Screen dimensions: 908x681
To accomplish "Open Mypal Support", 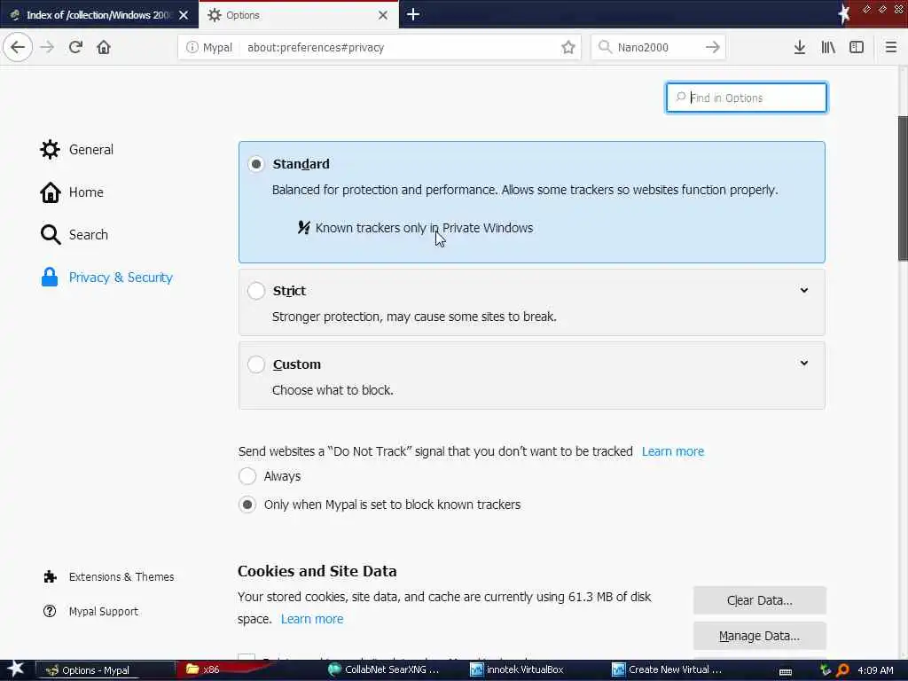I will click(x=91, y=612).
